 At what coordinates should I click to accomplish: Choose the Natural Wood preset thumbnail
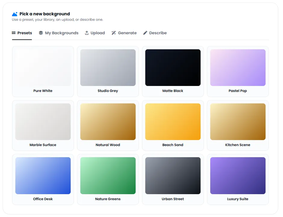point(108,122)
